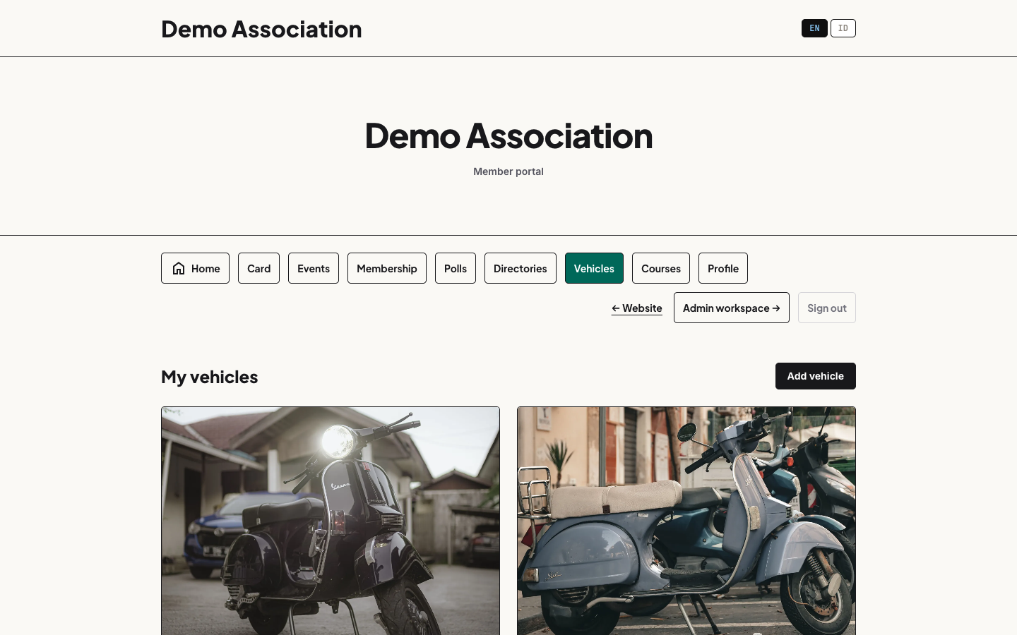
Task: Select the Polls tab
Action: pos(456,268)
